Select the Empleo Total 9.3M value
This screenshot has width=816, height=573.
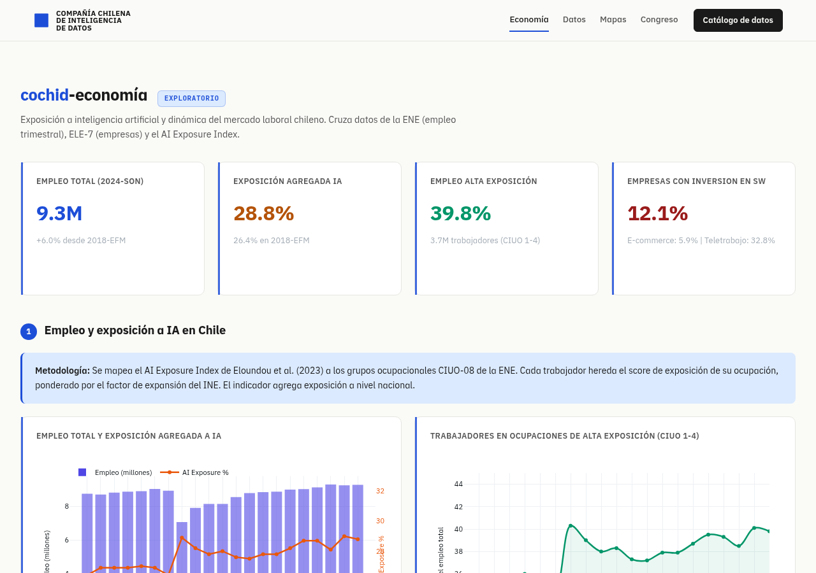(59, 213)
